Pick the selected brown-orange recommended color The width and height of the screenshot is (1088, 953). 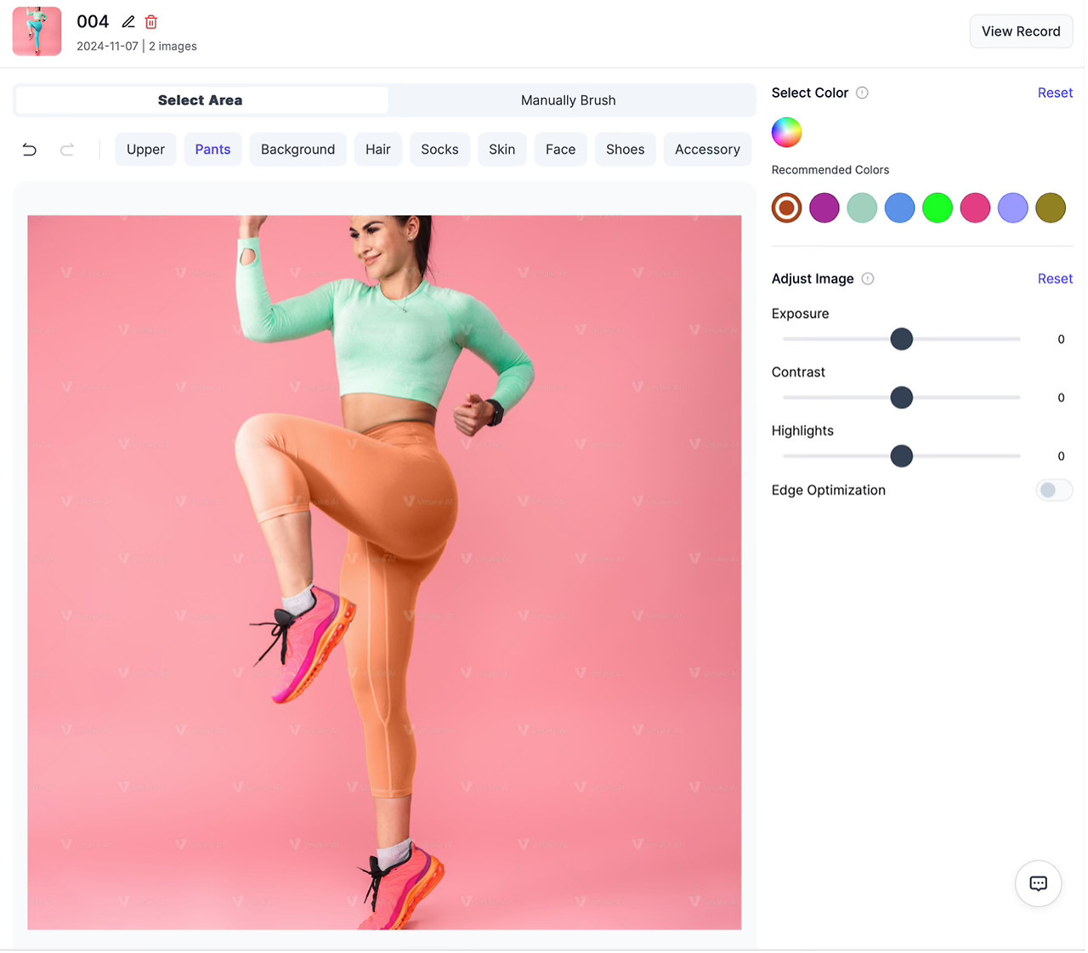(x=786, y=207)
